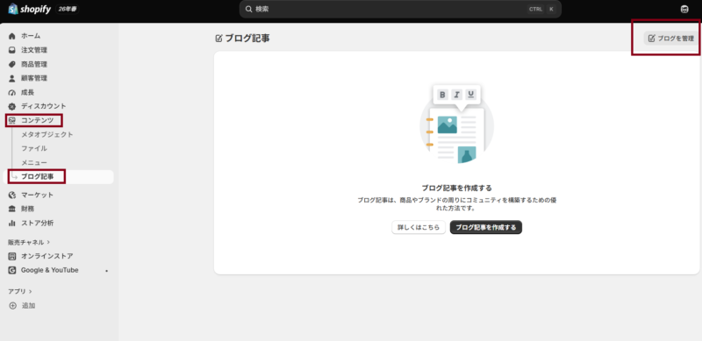Click 詳しくはこちら button
The width and height of the screenshot is (702, 341).
[419, 227]
